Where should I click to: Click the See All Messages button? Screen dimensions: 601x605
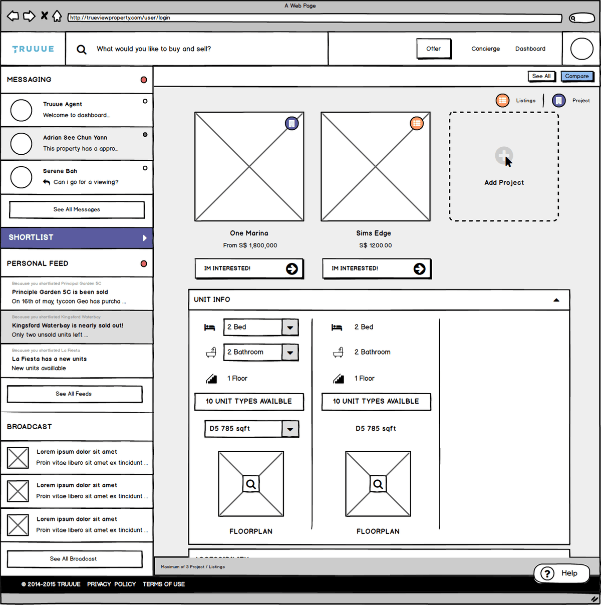pos(77,210)
